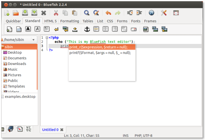Center the text icon
This screenshot has height=140, width=205.
point(105,29)
